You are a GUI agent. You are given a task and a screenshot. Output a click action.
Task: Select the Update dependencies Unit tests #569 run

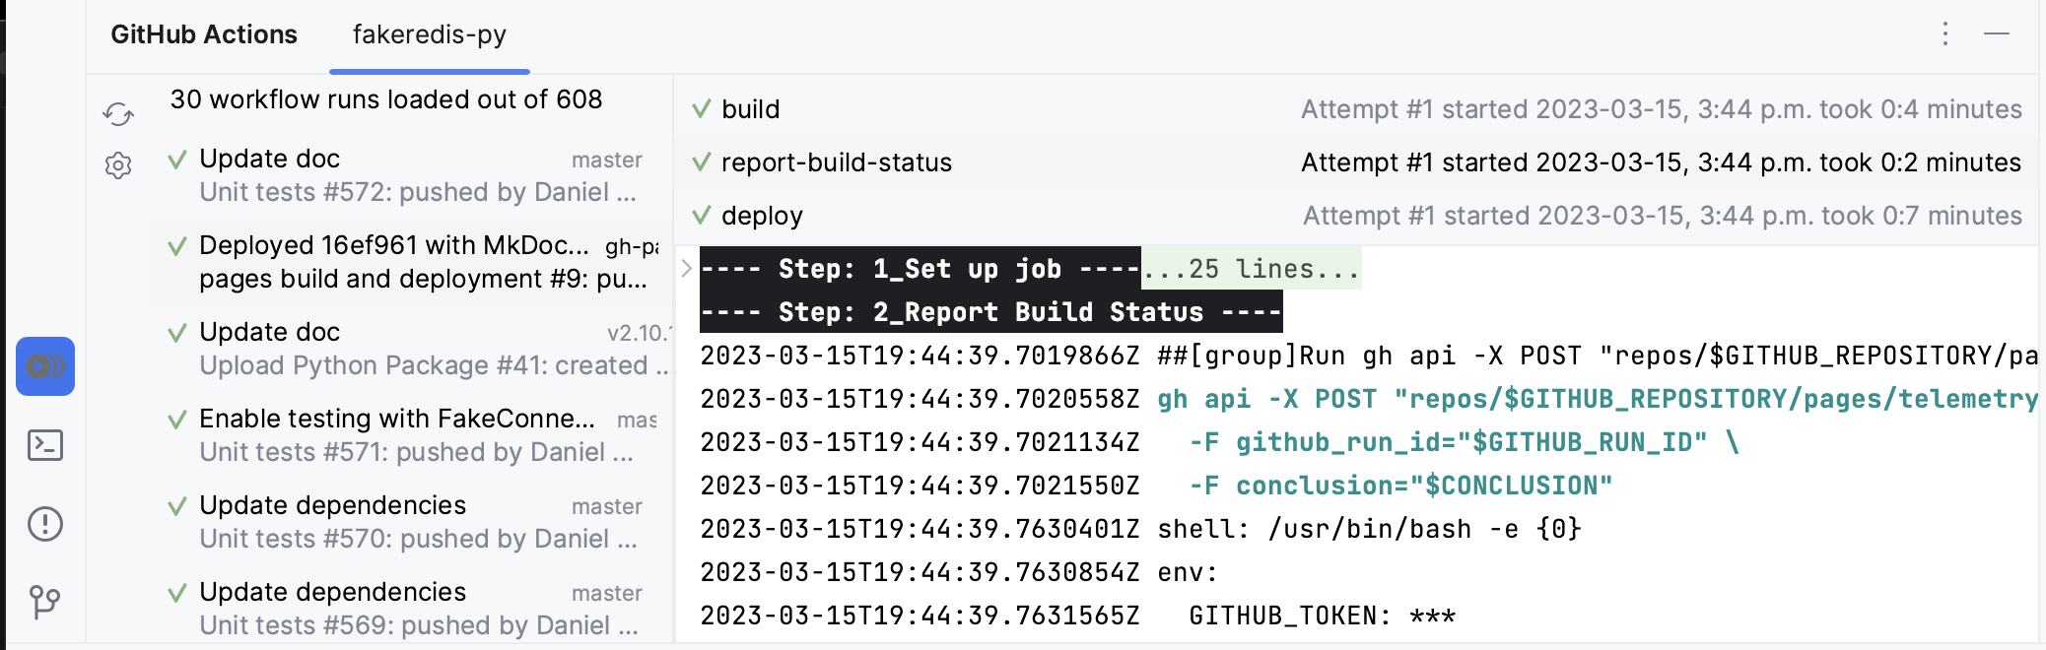(x=412, y=609)
